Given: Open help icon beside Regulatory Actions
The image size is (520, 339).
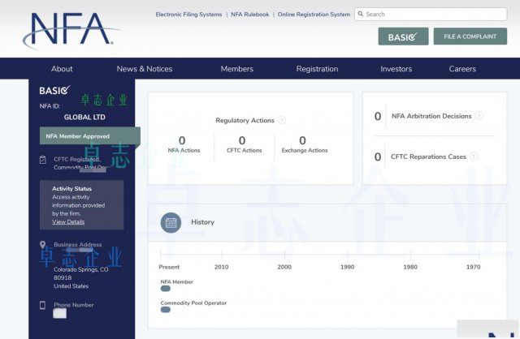Looking at the screenshot, I should (x=282, y=120).
